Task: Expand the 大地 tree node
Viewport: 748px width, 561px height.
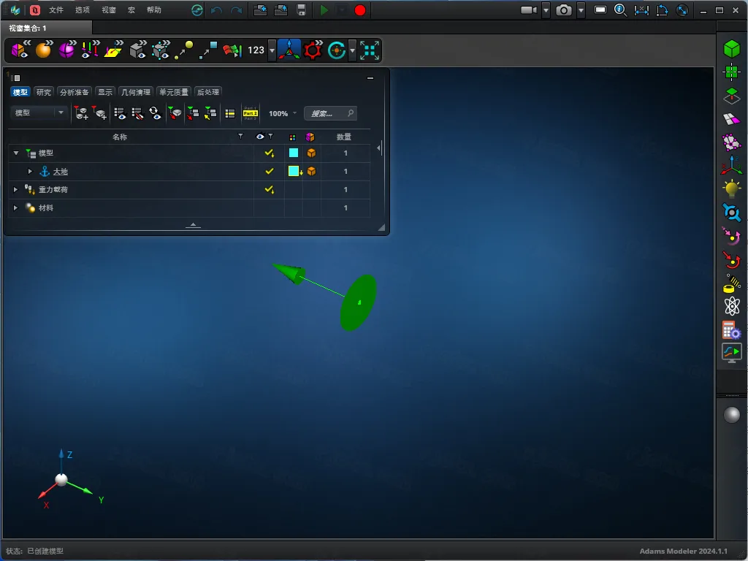Action: tap(30, 172)
